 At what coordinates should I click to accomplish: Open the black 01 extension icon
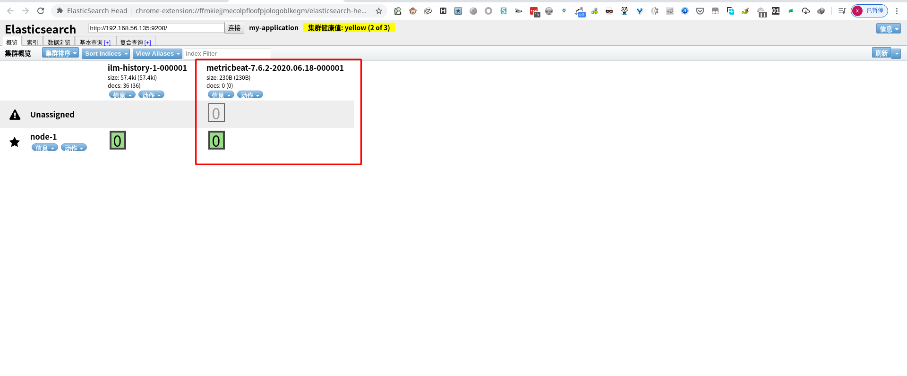776,11
